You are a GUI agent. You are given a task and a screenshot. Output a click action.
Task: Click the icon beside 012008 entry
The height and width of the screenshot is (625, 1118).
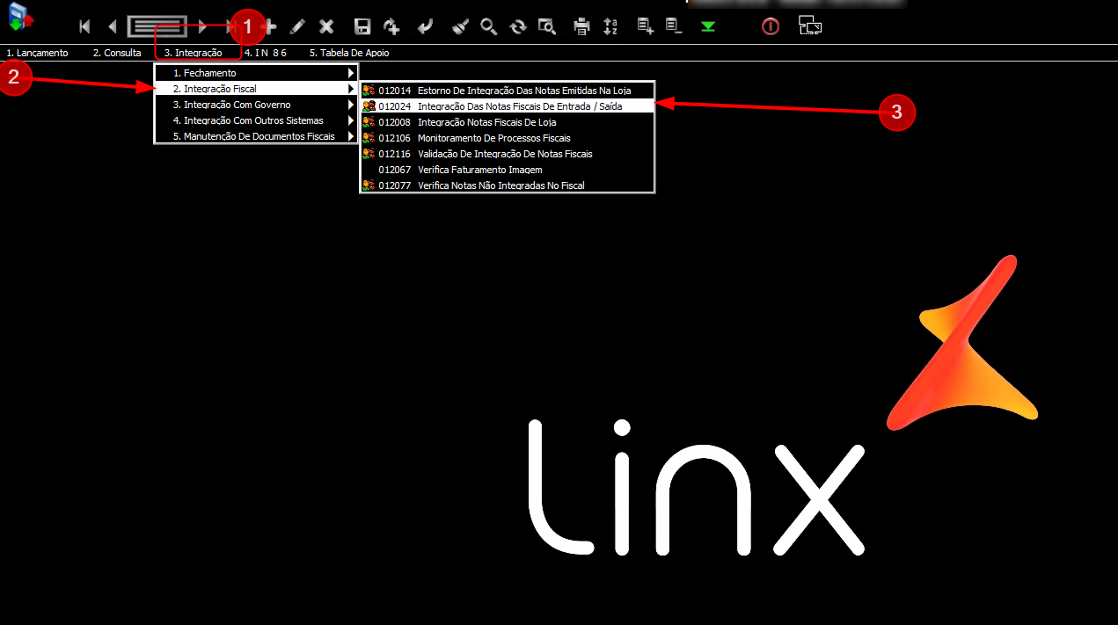[x=369, y=121]
